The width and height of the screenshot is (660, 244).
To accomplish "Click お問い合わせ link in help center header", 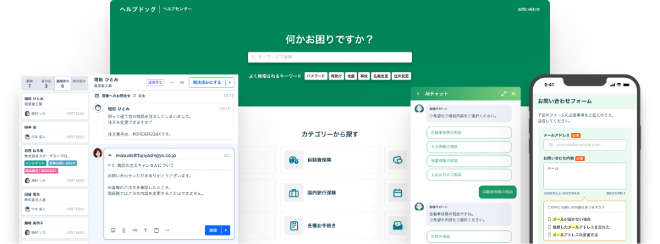I will (x=529, y=9).
